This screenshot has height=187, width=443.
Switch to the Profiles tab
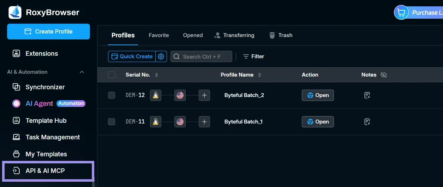click(123, 35)
